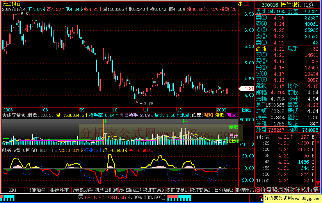Select the 讯 news tab
Viewport: 322px width, 203px height.
point(299,190)
